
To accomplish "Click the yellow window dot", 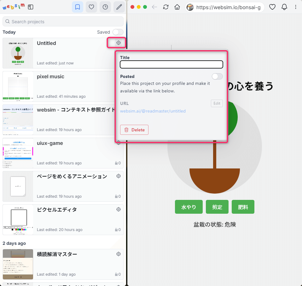I will click(x=139, y=7).
